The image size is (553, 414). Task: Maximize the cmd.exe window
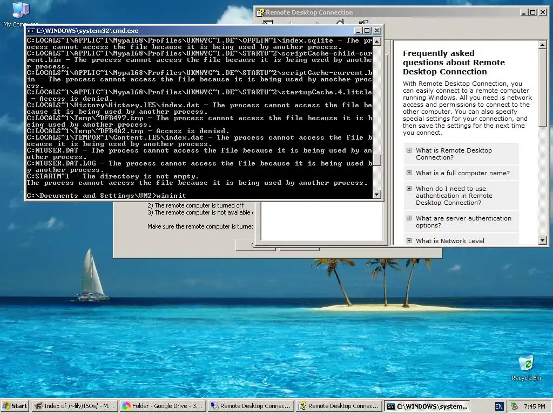[367, 31]
